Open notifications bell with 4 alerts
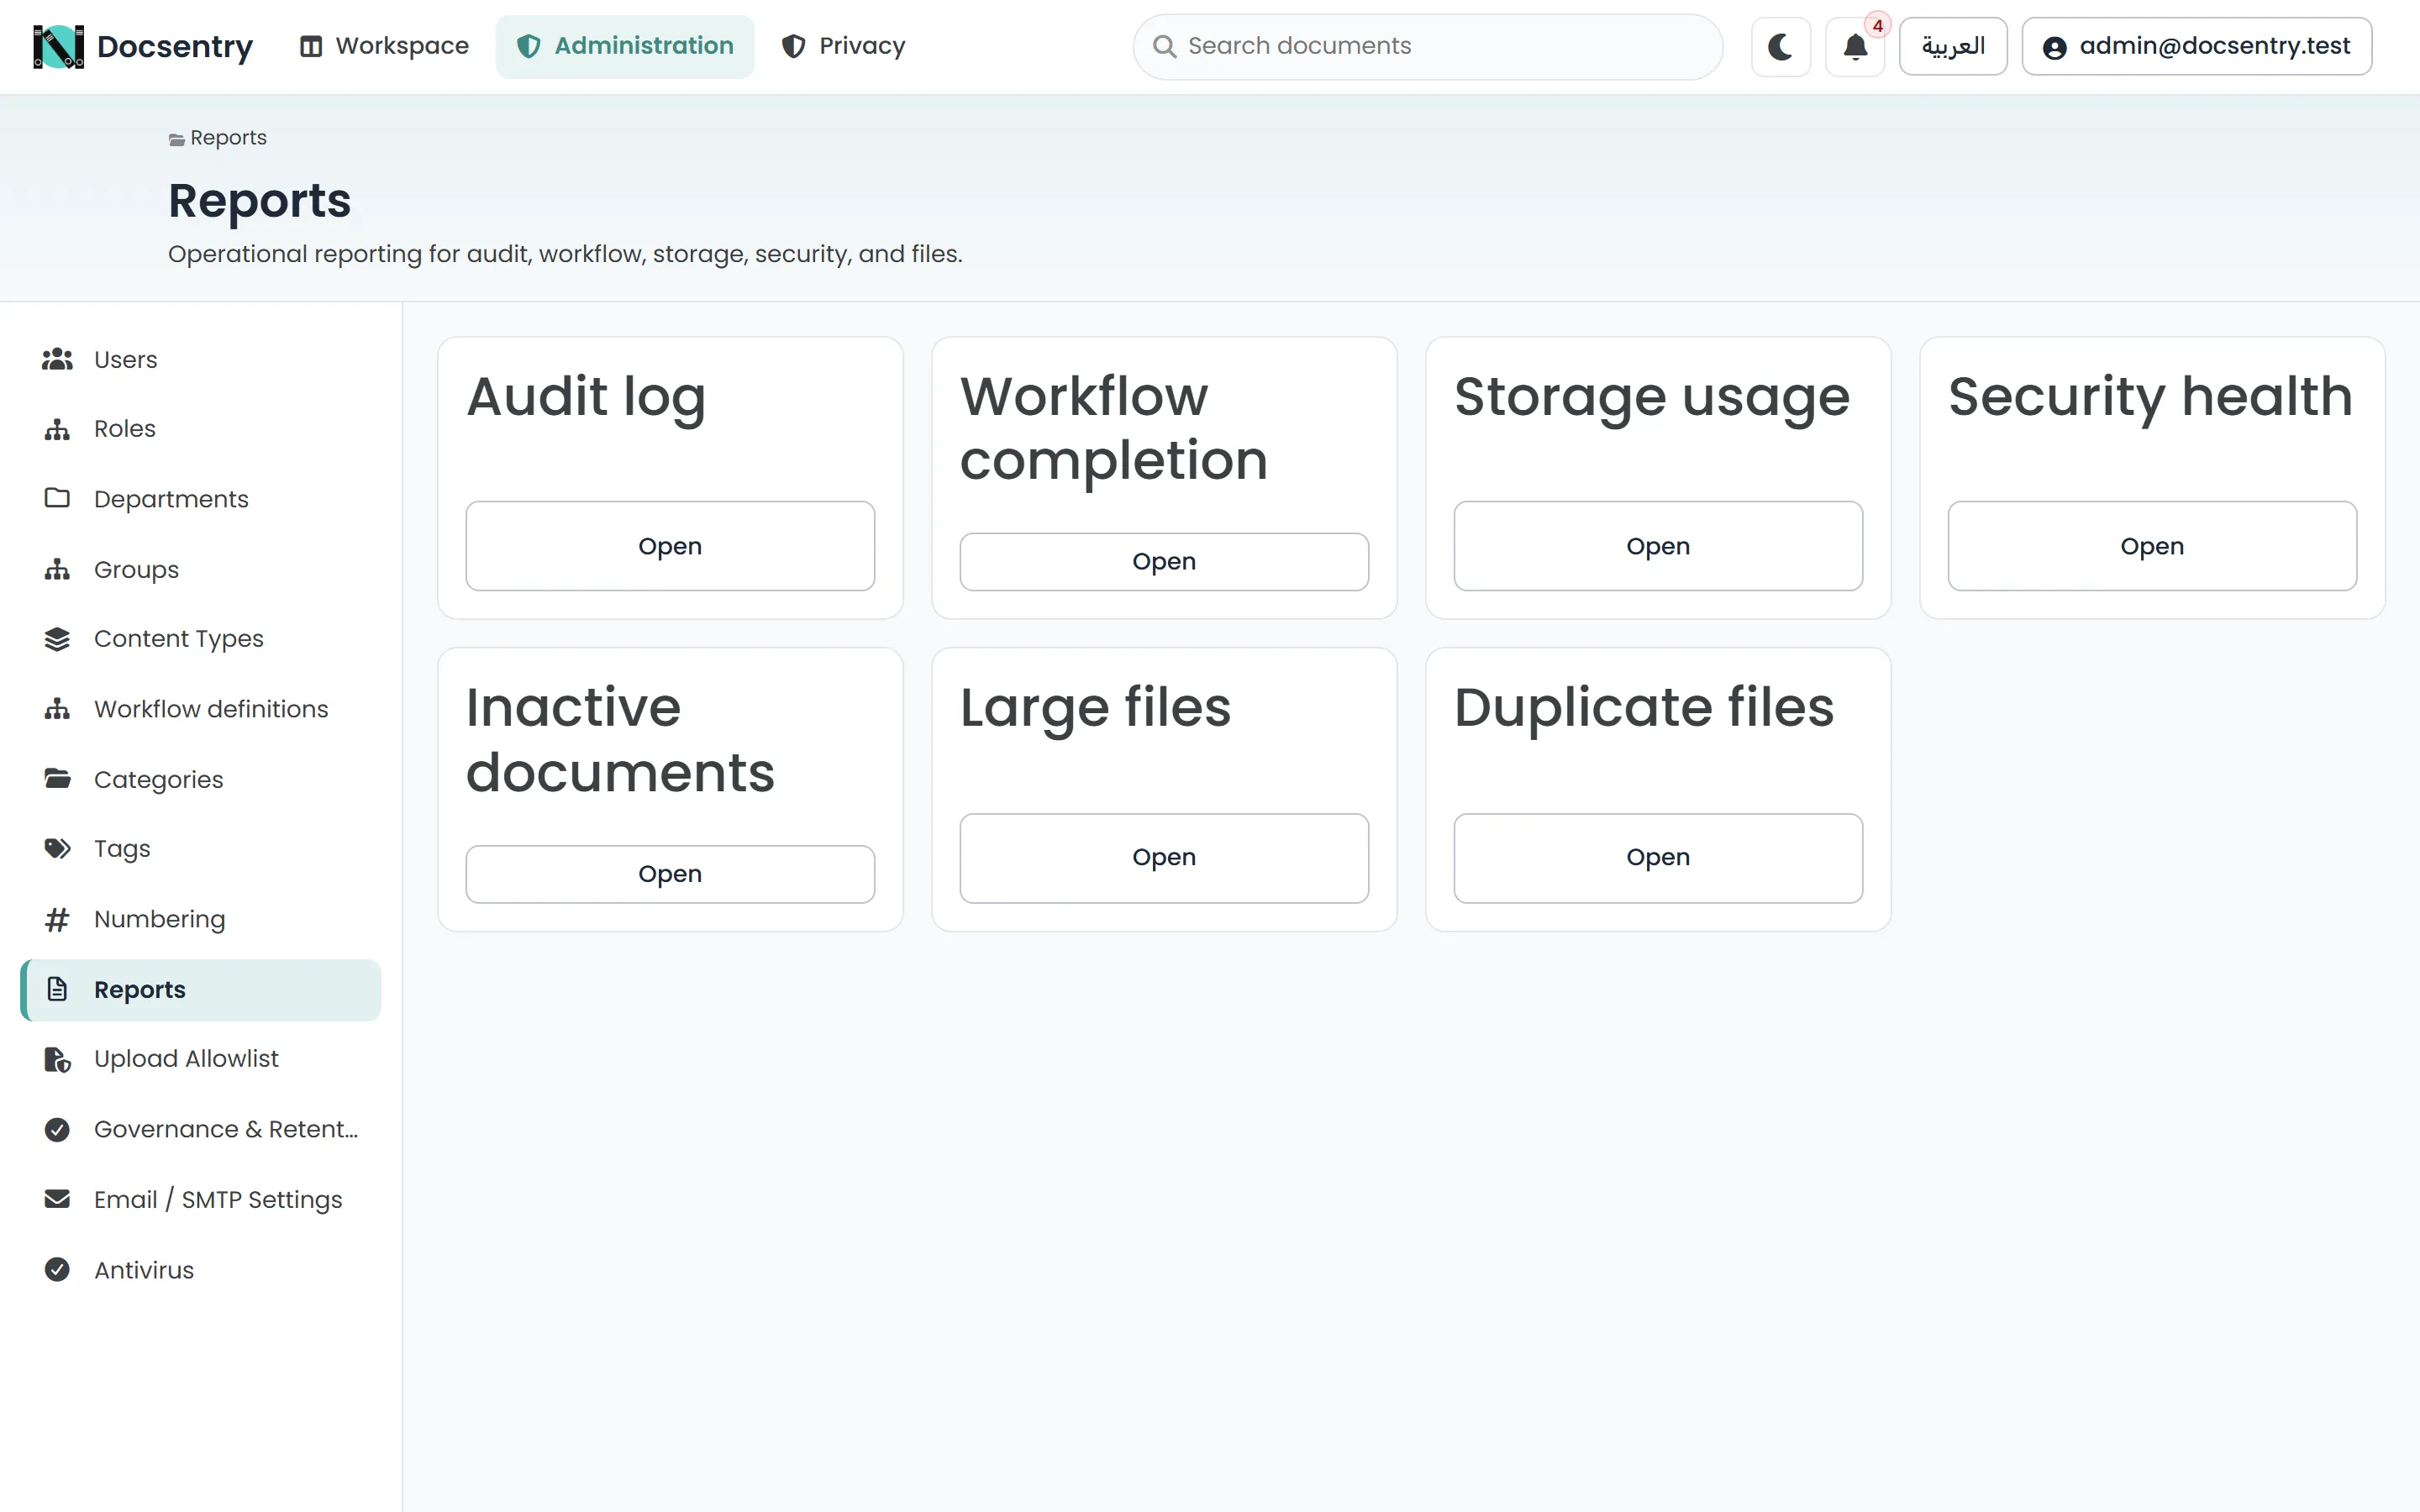Image resolution: width=2420 pixels, height=1512 pixels. [1855, 46]
